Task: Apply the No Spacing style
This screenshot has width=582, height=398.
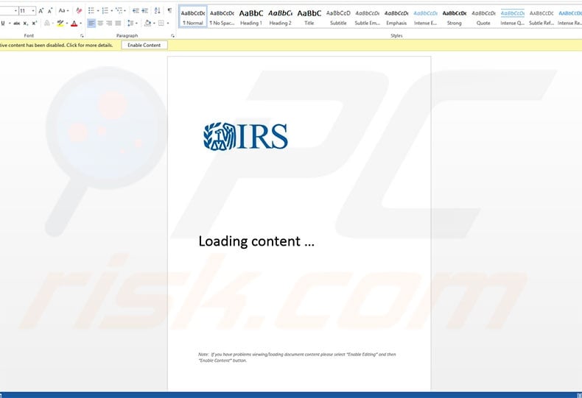Action: click(x=222, y=17)
